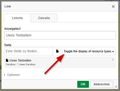The image size is (120, 91).
Task: Remove the selected Uwes Testseiten page
Action: (x=113, y=60)
